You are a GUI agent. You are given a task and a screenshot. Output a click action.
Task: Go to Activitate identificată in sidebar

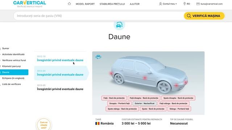[13, 54]
